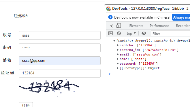Click the 注册 submit button
The image size is (190, 107).
coord(26,105)
